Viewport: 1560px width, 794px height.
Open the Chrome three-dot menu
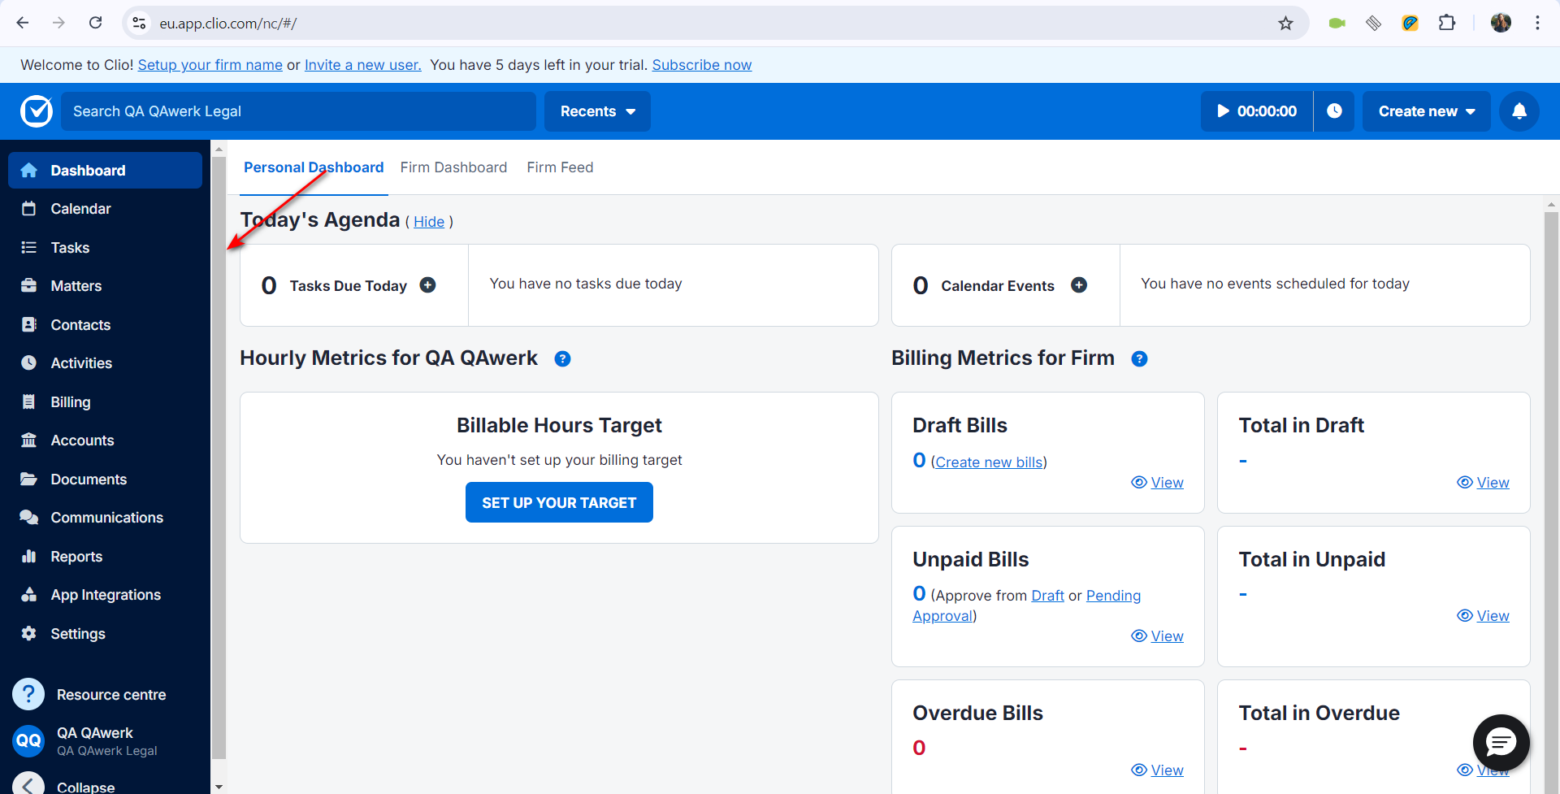point(1537,24)
